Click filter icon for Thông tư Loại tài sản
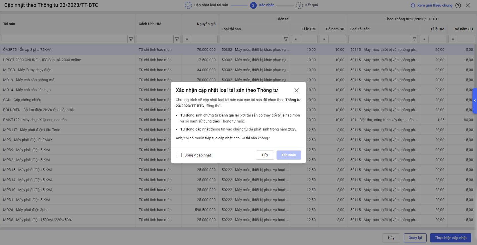Viewport: 477px width, 245px height. pyautogui.click(x=414, y=39)
